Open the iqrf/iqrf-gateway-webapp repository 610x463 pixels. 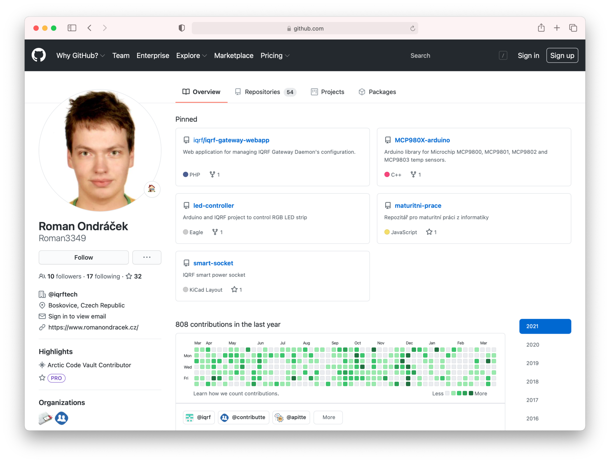pos(231,140)
